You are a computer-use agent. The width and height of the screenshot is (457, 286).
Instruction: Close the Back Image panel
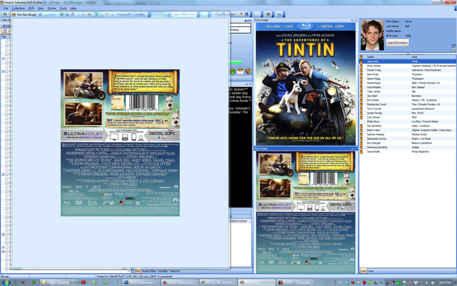pyautogui.click(x=355, y=149)
